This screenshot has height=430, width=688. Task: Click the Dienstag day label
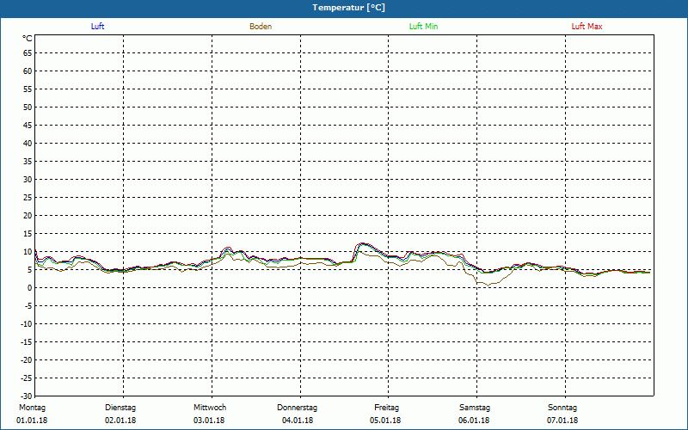click(x=120, y=408)
